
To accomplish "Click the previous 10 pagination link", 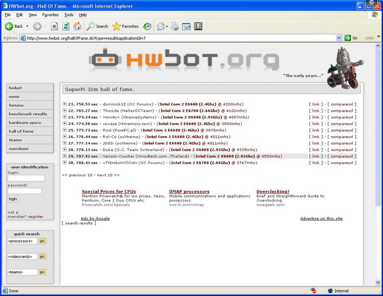I will click(77, 175).
